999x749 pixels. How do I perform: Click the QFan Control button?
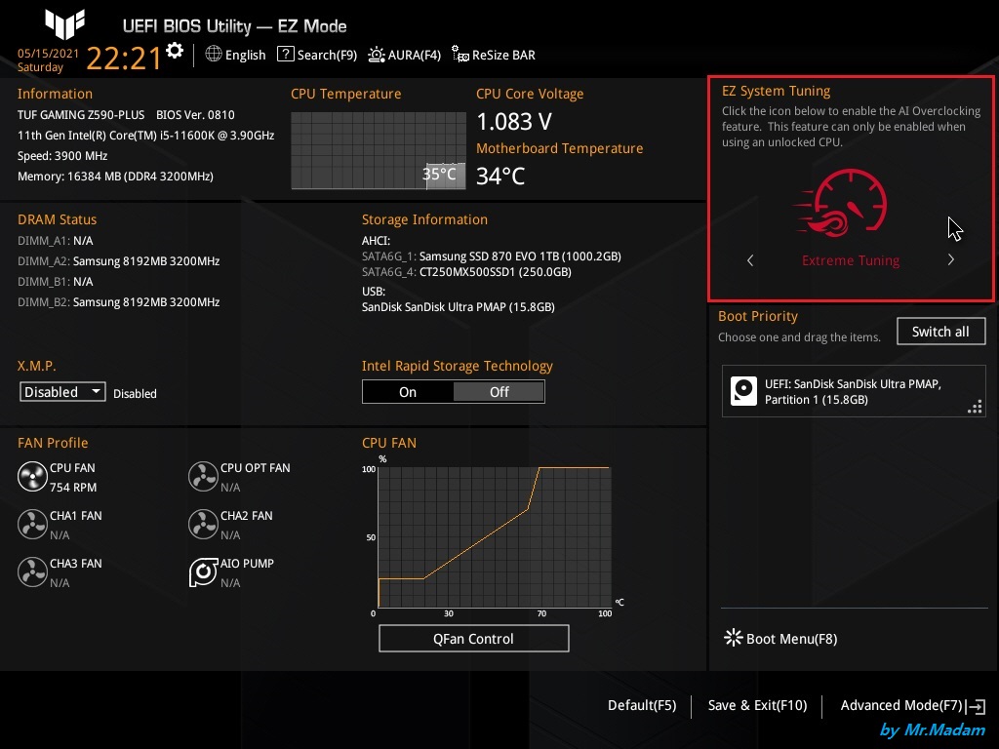click(x=473, y=638)
